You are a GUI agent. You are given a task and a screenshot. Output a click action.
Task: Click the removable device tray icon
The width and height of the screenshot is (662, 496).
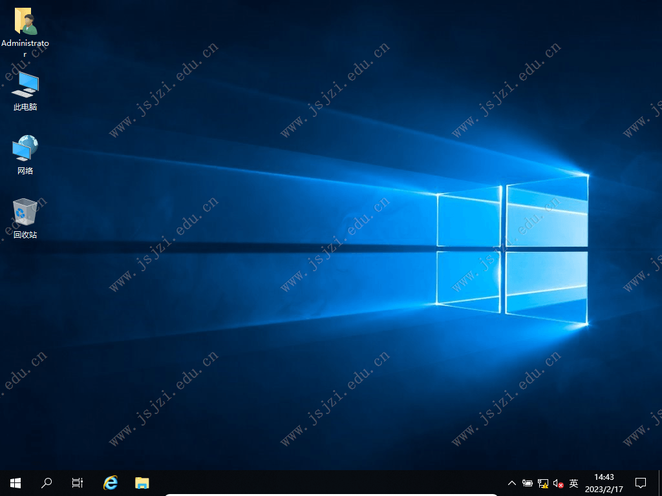coord(527,483)
